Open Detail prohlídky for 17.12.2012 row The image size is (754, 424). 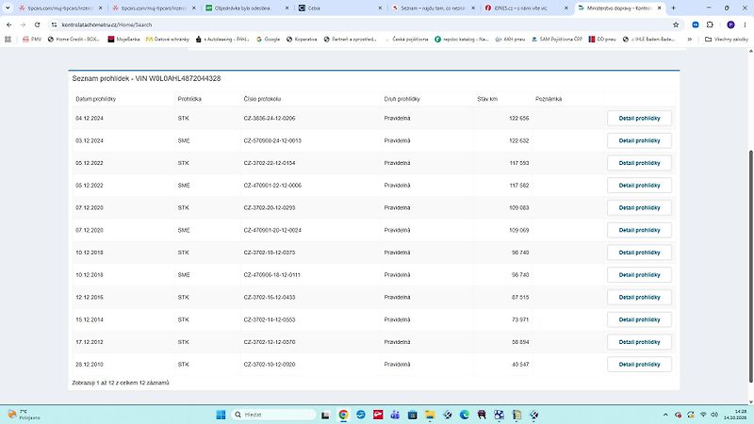[639, 342]
